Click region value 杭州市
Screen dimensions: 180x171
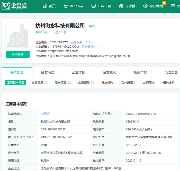(x=45, y=160)
